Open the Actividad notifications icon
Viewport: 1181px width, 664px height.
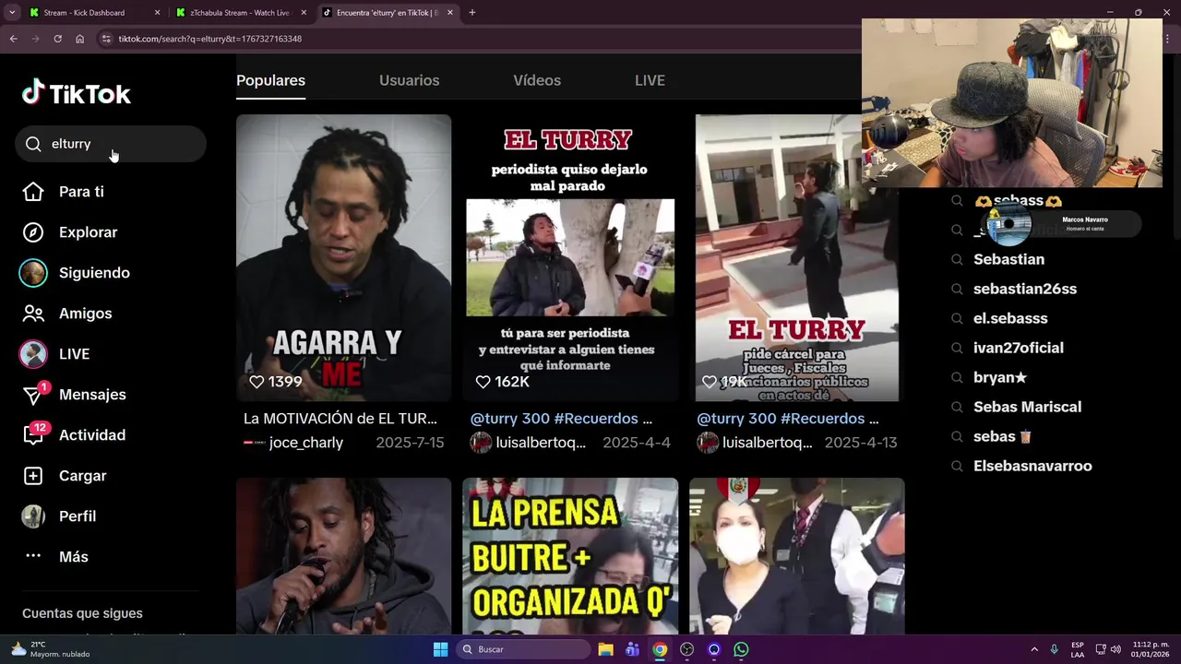(x=34, y=434)
